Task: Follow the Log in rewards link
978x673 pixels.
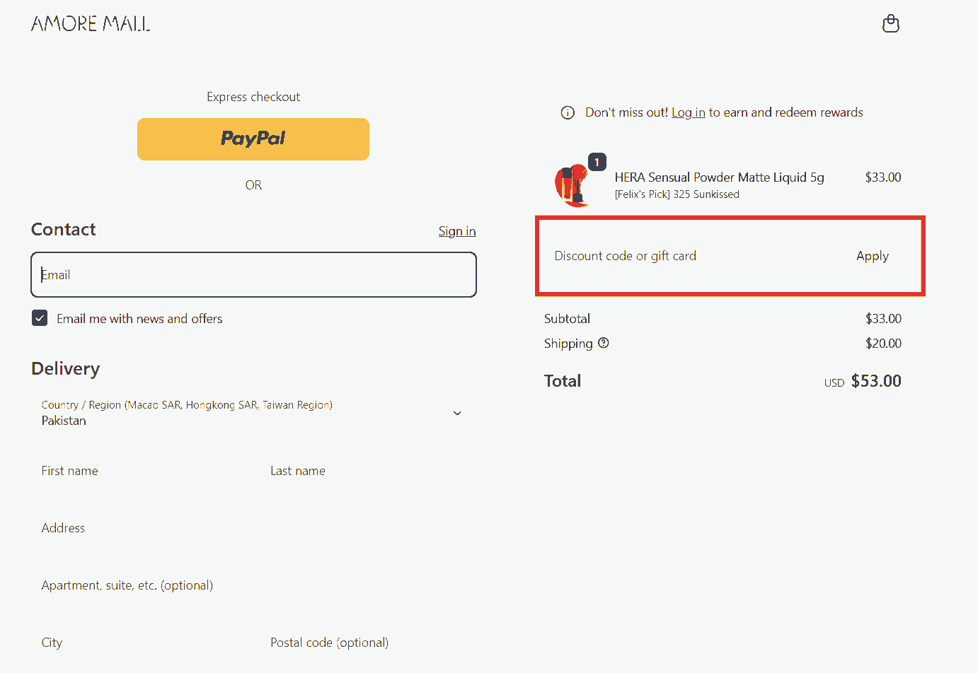Action: point(688,112)
